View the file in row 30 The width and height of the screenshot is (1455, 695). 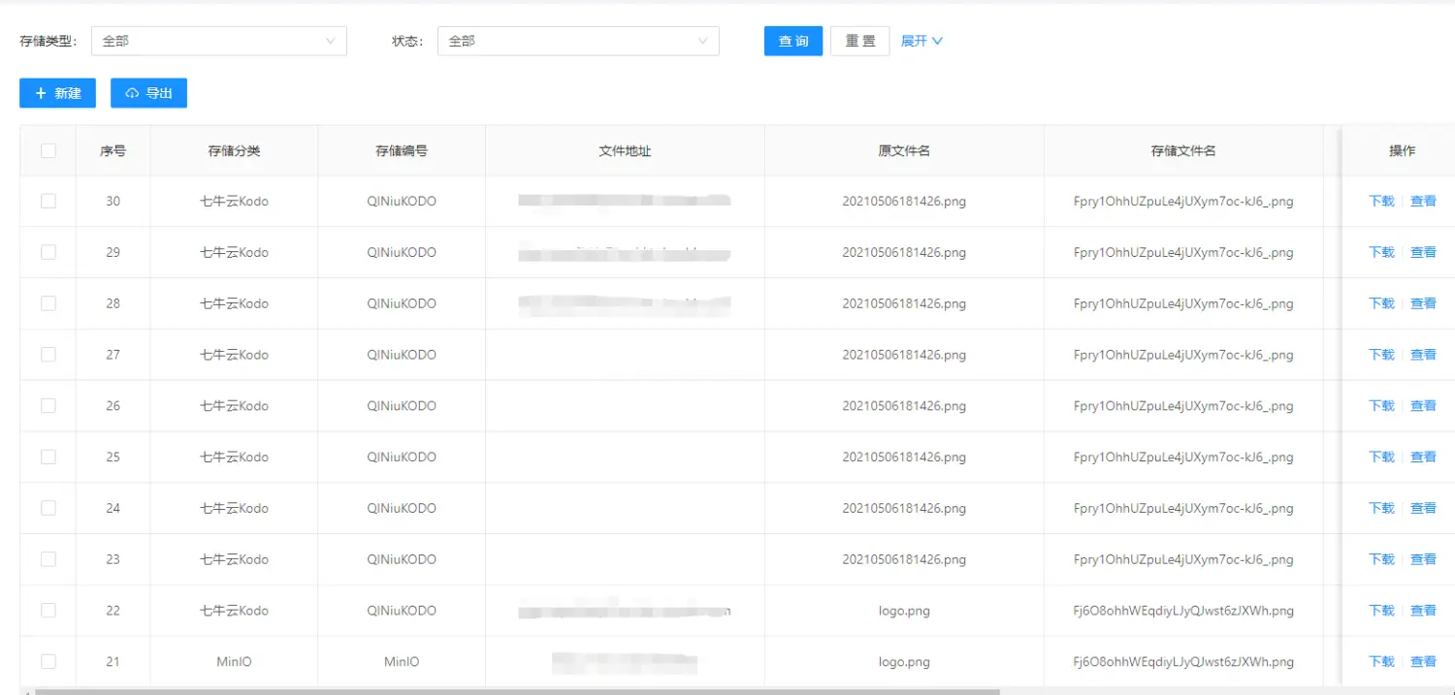[1423, 201]
